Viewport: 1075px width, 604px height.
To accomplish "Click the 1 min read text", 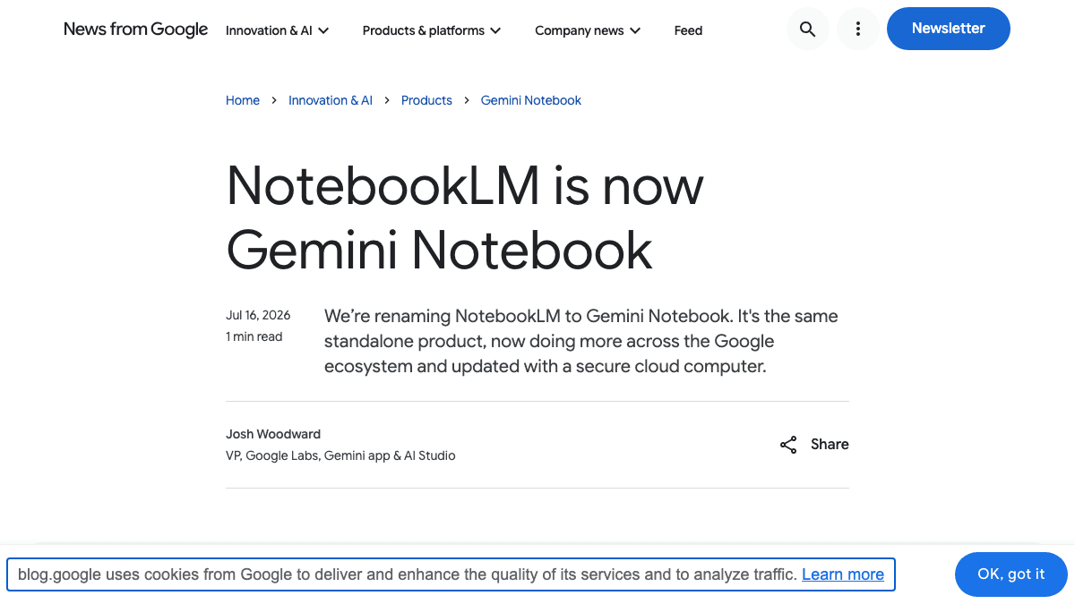I will pyautogui.click(x=254, y=336).
